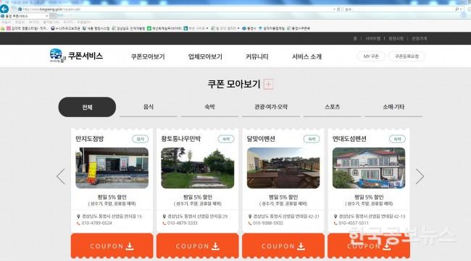Click phone number 010-9388-5932
Image resolution: width=471 pixels, height=261 pixels.
point(268,223)
